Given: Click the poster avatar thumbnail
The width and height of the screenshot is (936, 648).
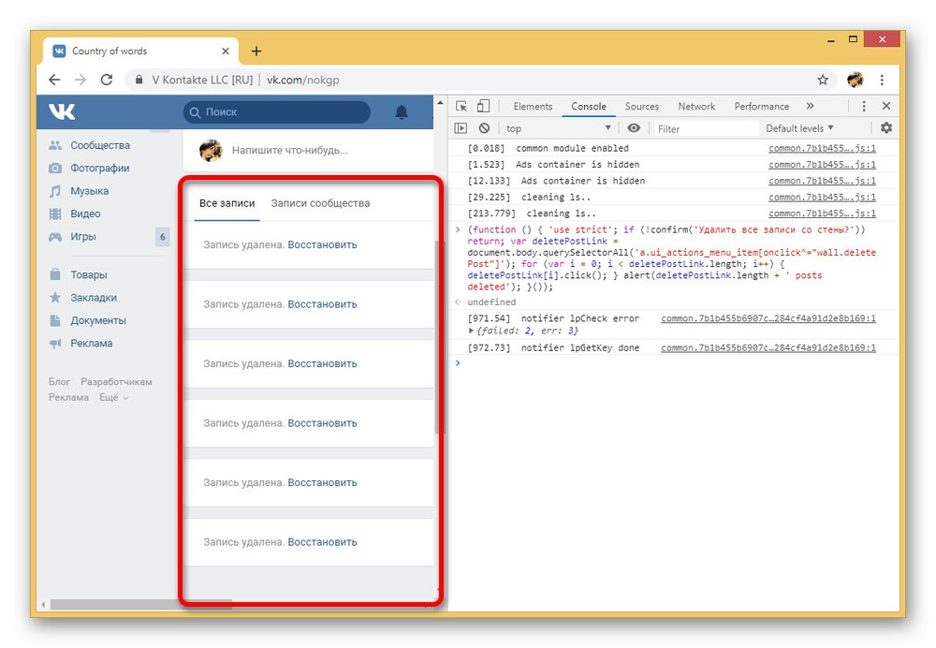Looking at the screenshot, I should pos(211,151).
